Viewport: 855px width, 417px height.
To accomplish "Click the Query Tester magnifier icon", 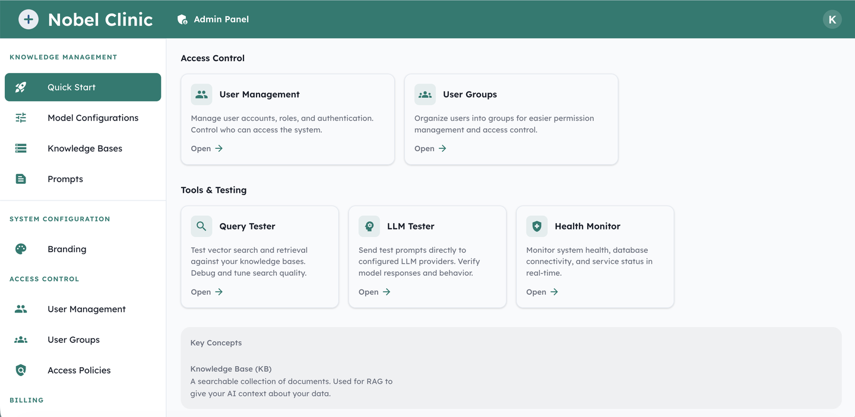I will (202, 226).
